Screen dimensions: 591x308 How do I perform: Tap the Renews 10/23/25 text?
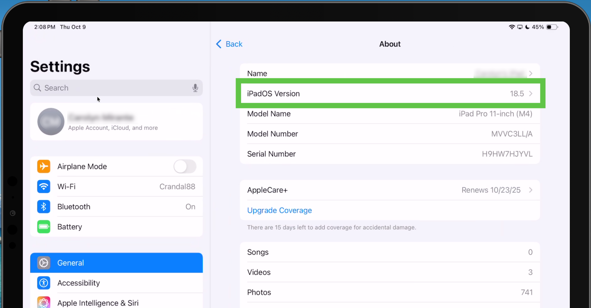tap(491, 190)
